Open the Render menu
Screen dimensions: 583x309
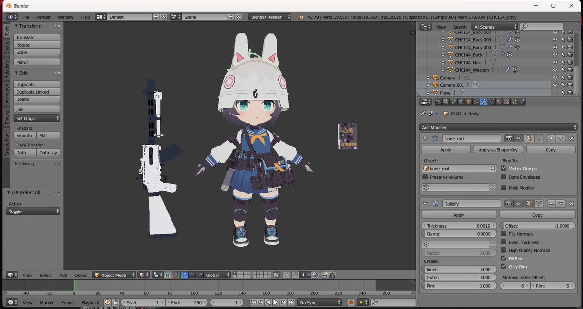pyautogui.click(x=43, y=17)
